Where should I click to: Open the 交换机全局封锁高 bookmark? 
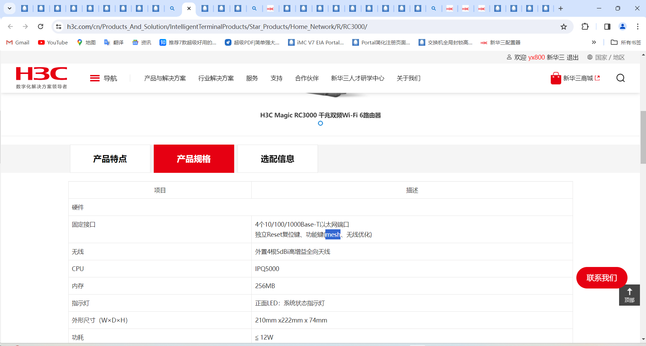(445, 42)
